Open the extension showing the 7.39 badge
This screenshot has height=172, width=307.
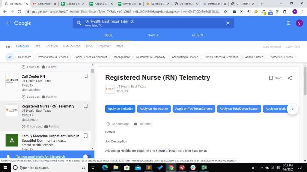(x=270, y=12)
